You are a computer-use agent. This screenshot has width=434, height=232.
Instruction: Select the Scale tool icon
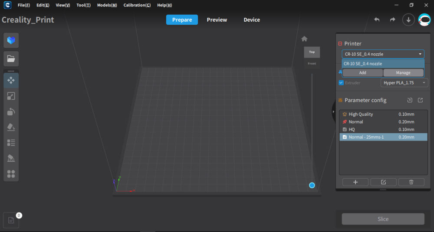pyautogui.click(x=11, y=96)
